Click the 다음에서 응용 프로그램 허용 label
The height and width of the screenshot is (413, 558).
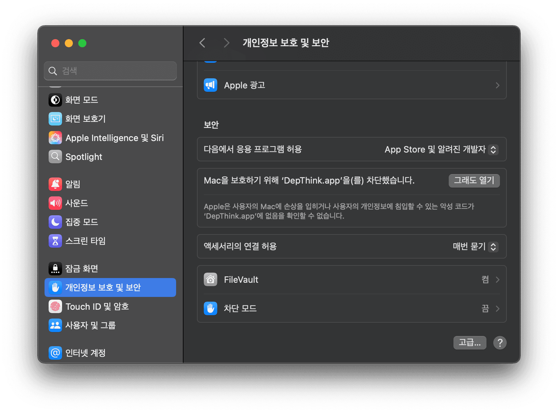(x=253, y=149)
